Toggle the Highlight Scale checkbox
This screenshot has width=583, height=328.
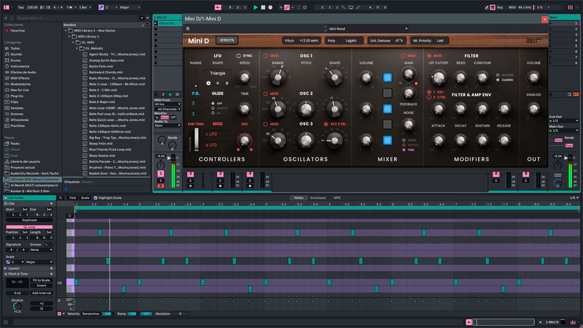pyautogui.click(x=95, y=198)
